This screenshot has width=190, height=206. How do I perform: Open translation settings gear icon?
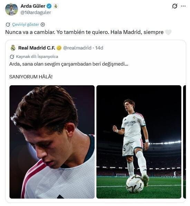[x=42, y=24]
